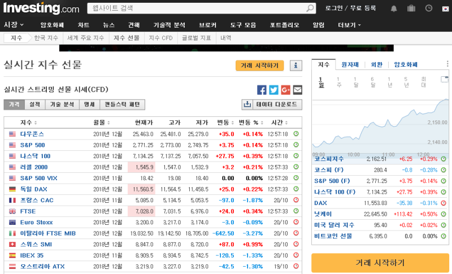Viewport: 452px width, 274px height.
Task: Select the 5년 chart timeframe
Action: (x=406, y=82)
